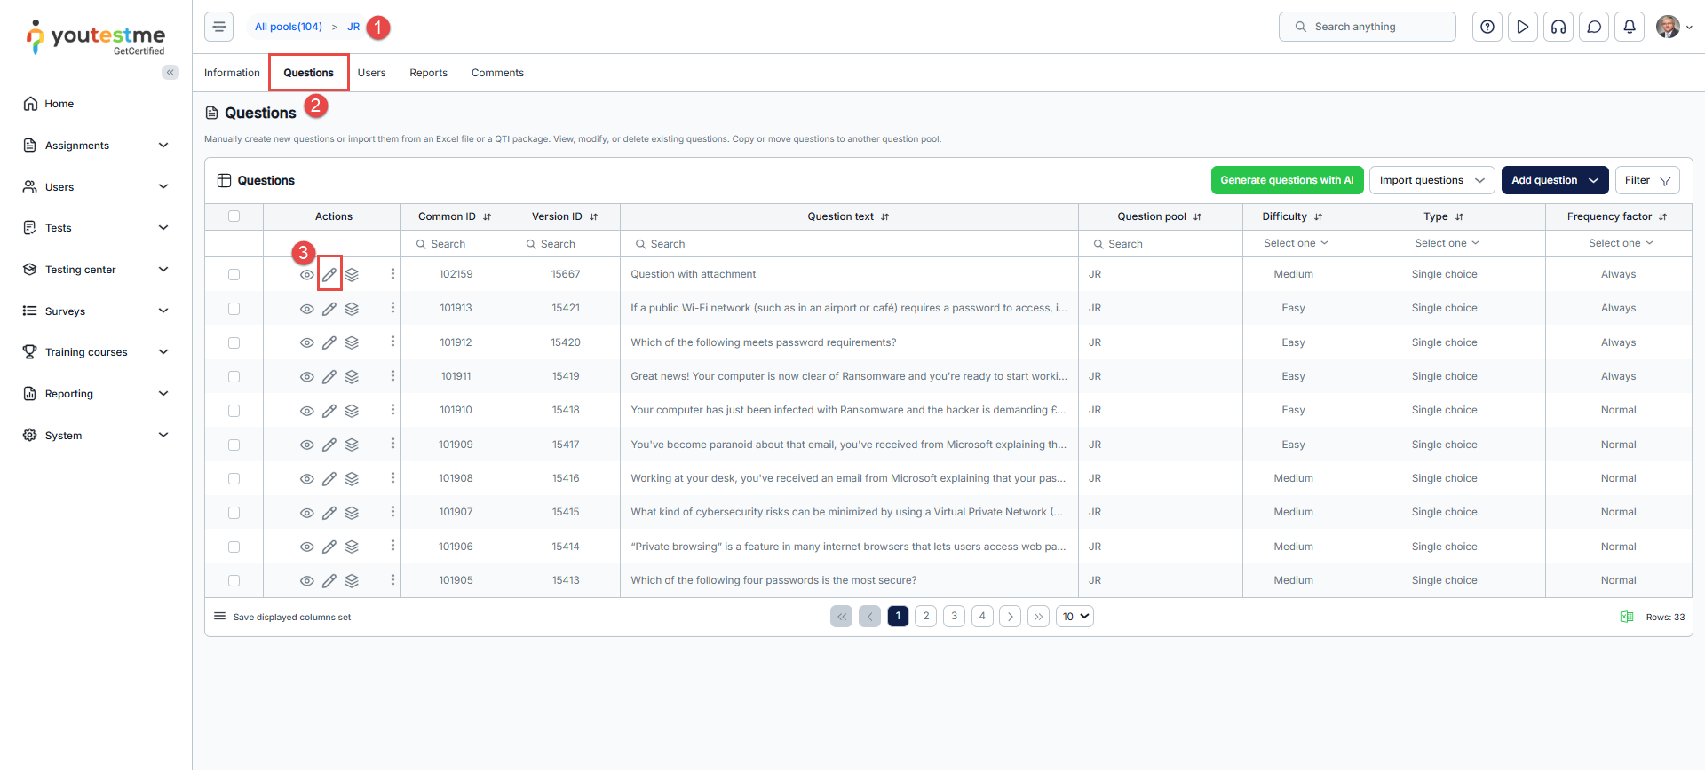Open the Reports tab
This screenshot has width=1705, height=771.
(428, 73)
